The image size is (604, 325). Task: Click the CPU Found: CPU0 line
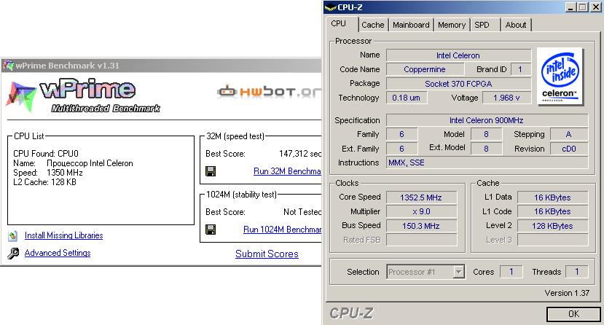pos(46,154)
